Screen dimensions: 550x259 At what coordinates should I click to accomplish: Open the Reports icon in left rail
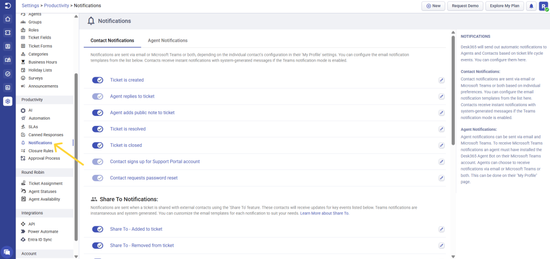coord(8,87)
